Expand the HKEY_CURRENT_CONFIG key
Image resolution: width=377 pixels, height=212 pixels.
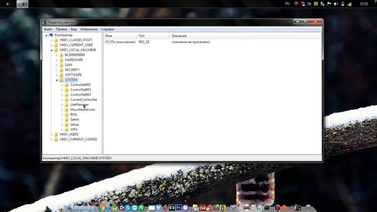click(x=51, y=140)
